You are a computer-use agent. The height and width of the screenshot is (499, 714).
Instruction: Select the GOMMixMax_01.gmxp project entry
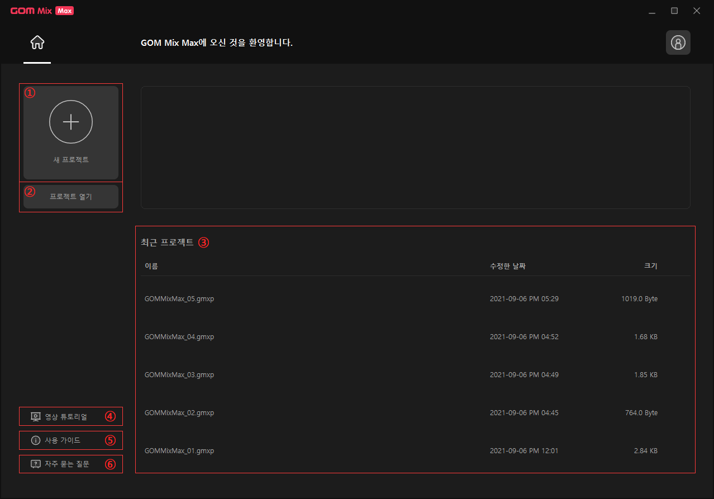point(179,451)
